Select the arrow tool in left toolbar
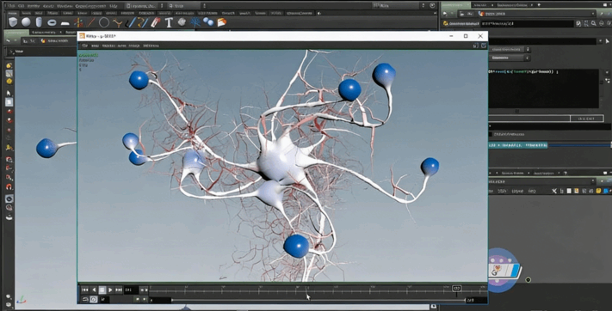 coord(9,94)
